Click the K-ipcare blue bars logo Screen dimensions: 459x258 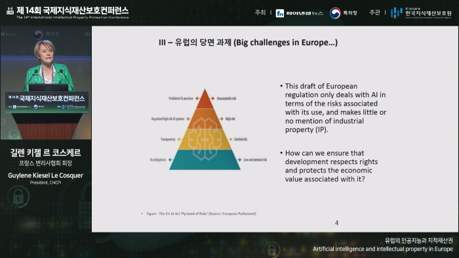pyautogui.click(x=396, y=12)
